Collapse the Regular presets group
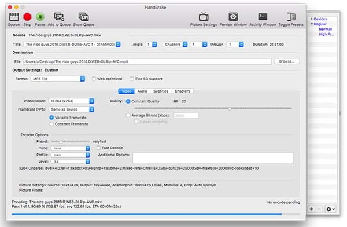This screenshot has width=347, height=227. coord(312,24)
